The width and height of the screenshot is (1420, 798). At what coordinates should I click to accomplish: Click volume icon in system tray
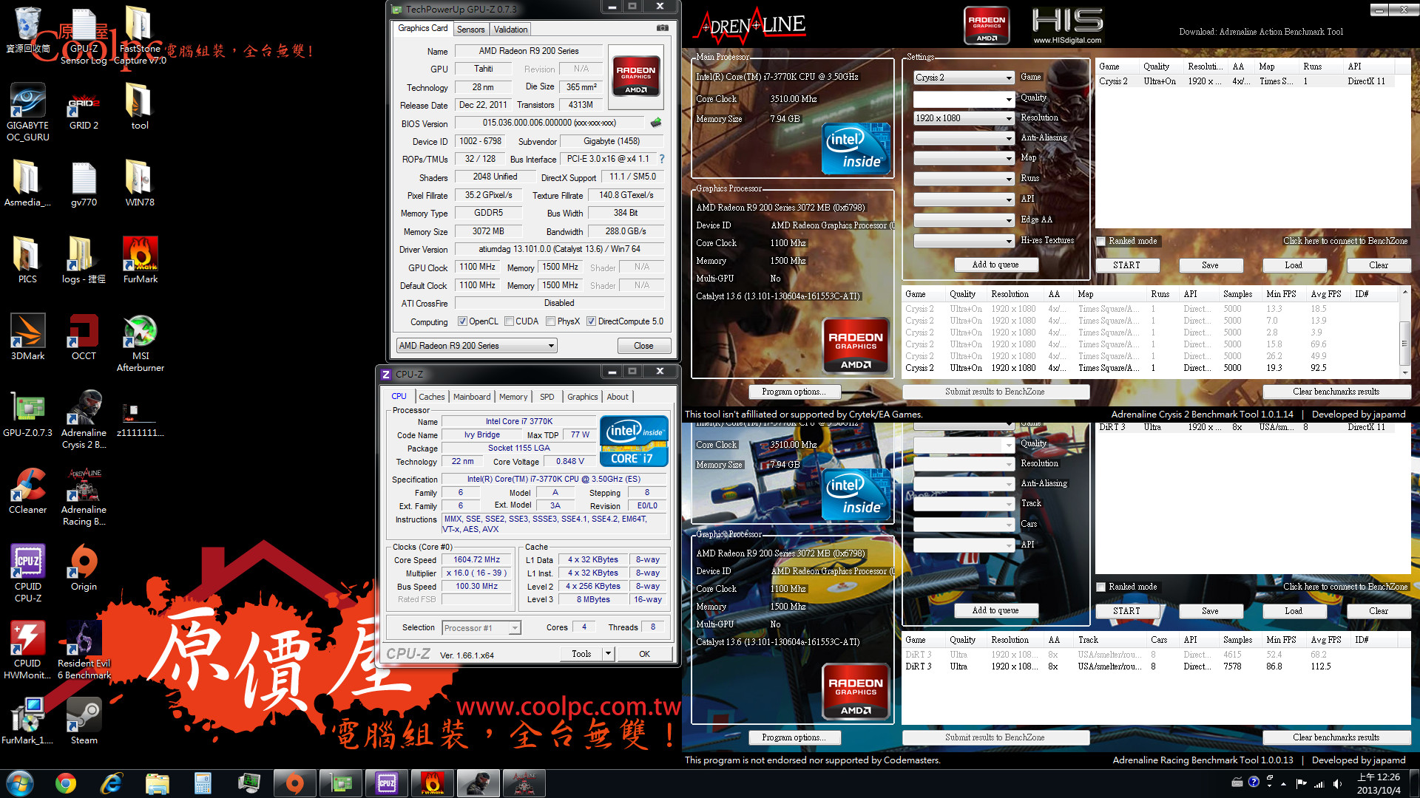coord(1337,783)
